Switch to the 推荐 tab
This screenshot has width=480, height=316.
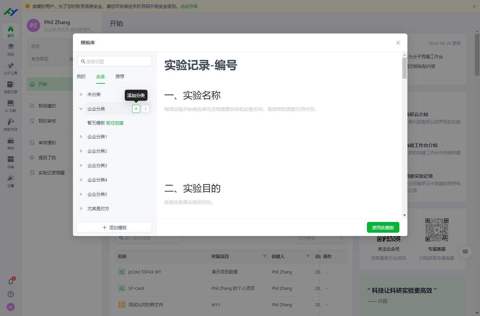120,76
